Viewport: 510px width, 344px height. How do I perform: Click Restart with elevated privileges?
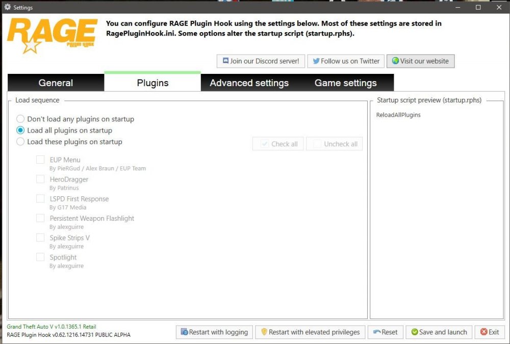pos(310,332)
